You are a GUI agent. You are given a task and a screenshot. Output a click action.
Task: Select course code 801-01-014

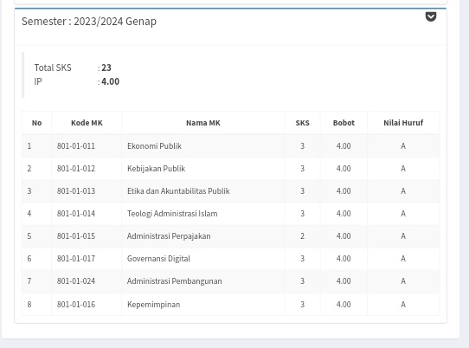pyautogui.click(x=76, y=213)
